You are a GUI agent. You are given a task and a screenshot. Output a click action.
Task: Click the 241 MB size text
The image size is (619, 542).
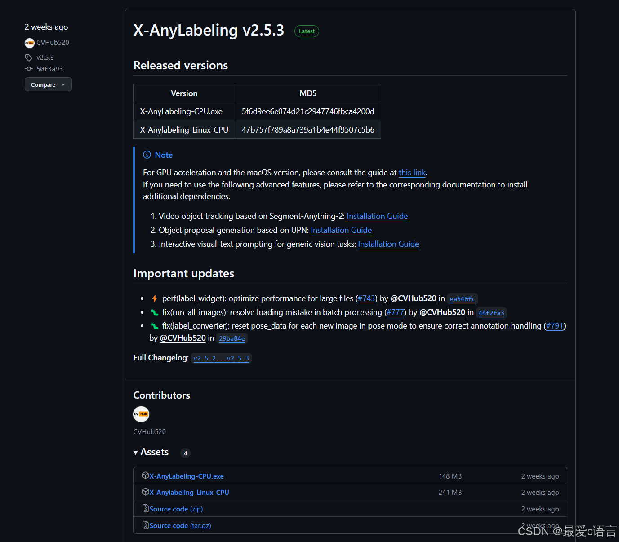(x=450, y=492)
